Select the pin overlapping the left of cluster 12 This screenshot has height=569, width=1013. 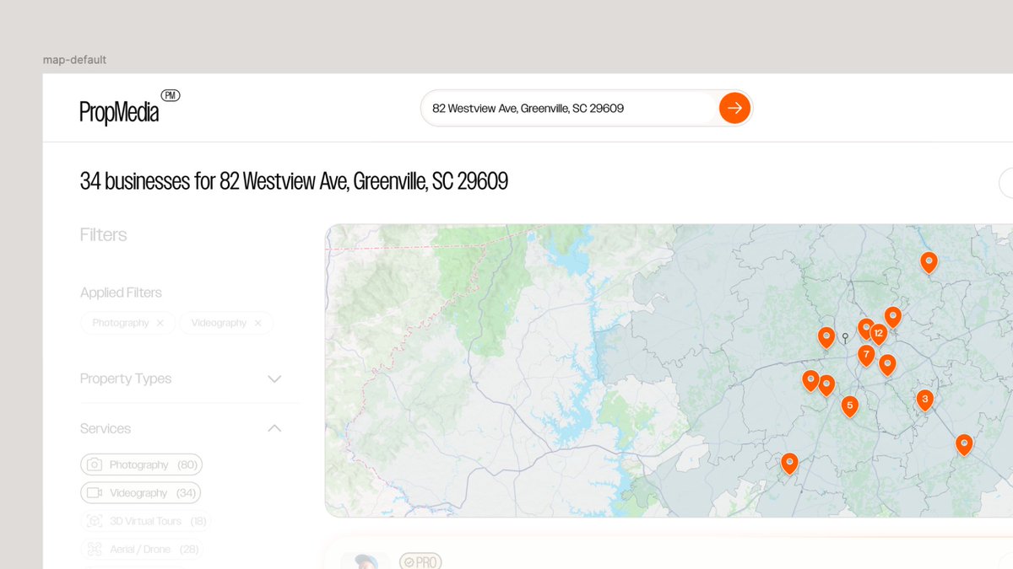click(864, 329)
